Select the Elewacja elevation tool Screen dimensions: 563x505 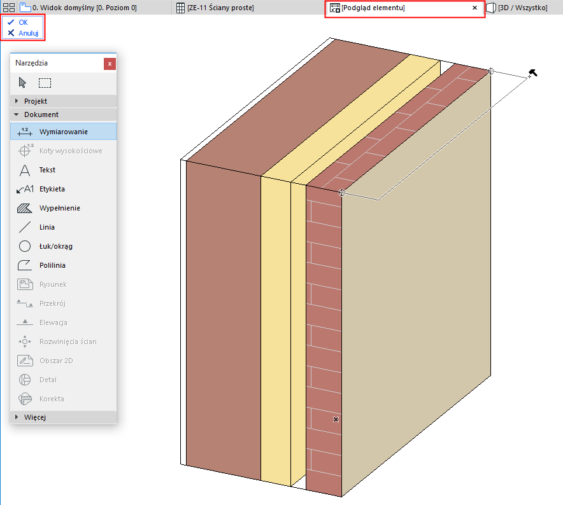[x=64, y=322]
